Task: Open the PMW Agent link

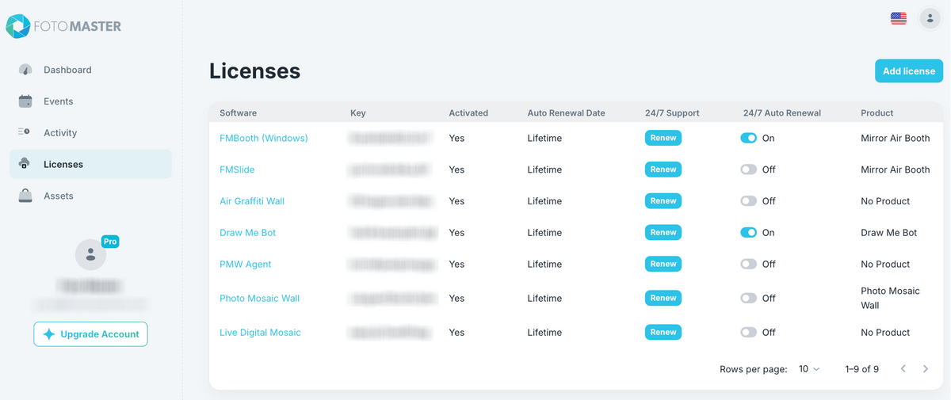Action: tap(246, 265)
